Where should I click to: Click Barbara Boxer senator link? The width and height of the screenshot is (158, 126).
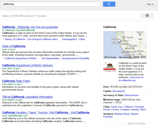pyautogui.click(x=122, y=114)
